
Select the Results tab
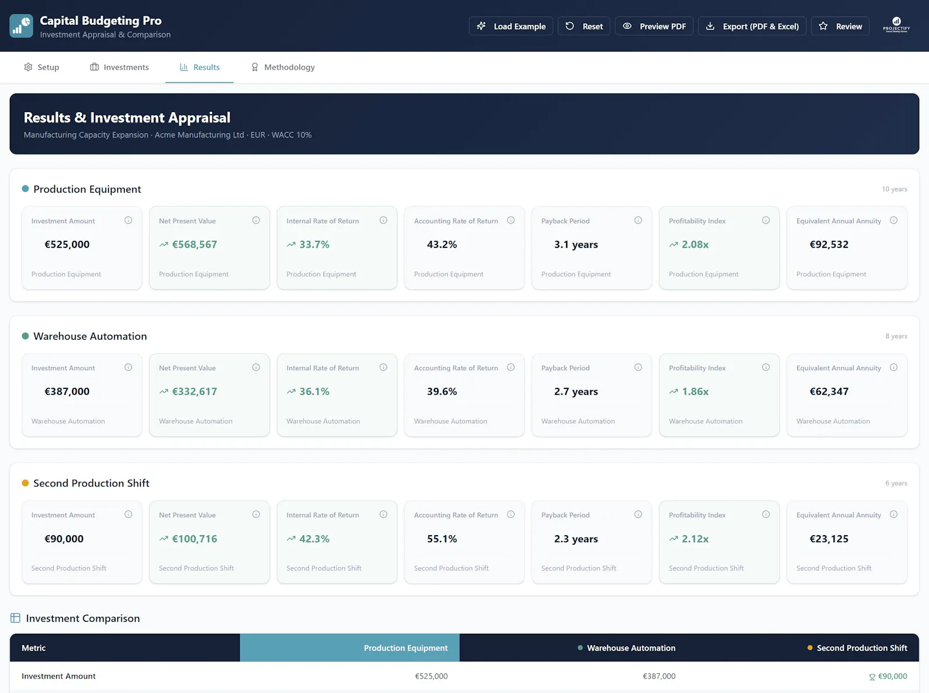[199, 67]
